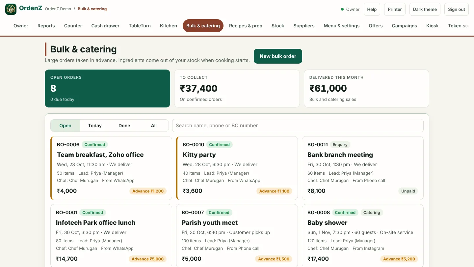Click the Advance ₹1,500 badge
474x267 pixels.
click(274, 259)
